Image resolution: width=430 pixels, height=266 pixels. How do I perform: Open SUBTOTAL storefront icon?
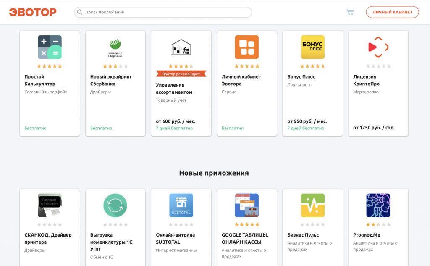point(181,205)
